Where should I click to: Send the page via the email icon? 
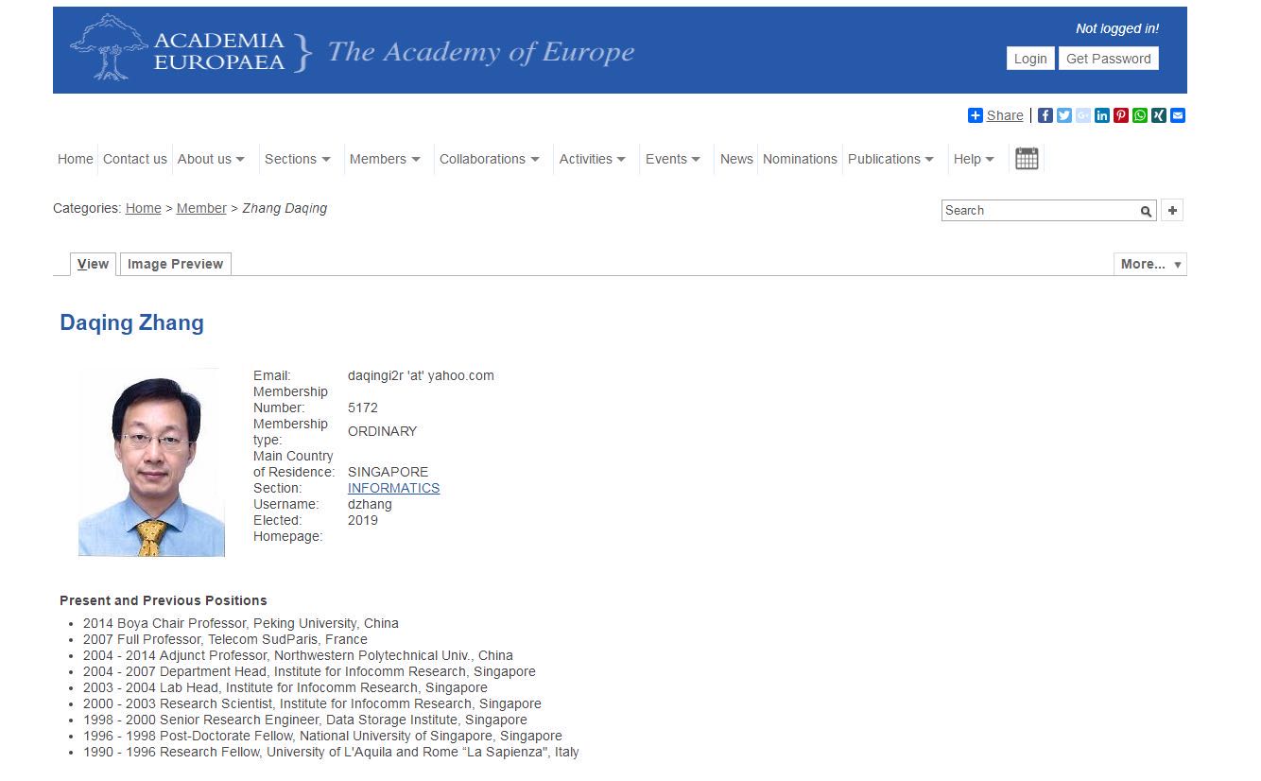pyautogui.click(x=1177, y=115)
